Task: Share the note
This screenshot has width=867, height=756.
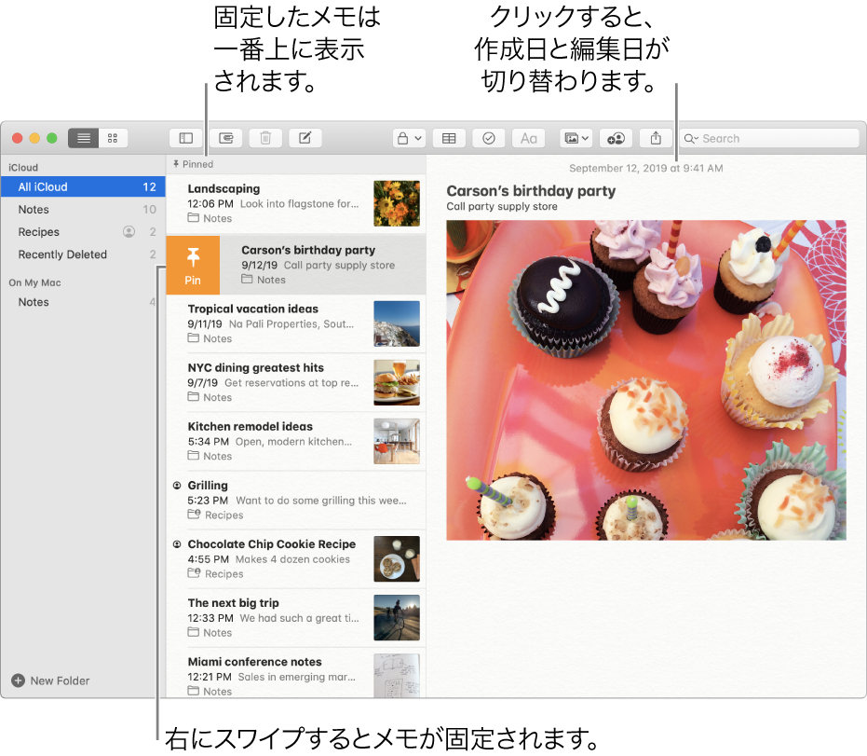Action: [x=656, y=138]
